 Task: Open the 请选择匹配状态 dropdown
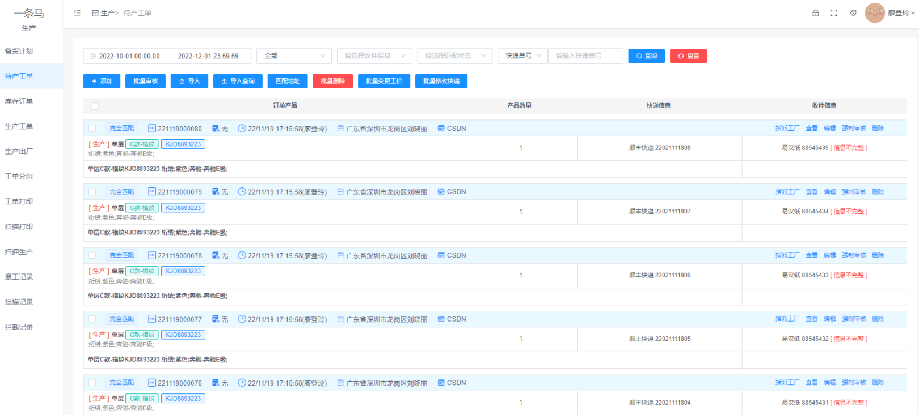tap(455, 56)
